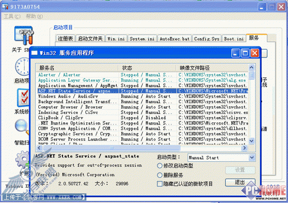Switch to the AutoExec.bat tab

click(175, 38)
